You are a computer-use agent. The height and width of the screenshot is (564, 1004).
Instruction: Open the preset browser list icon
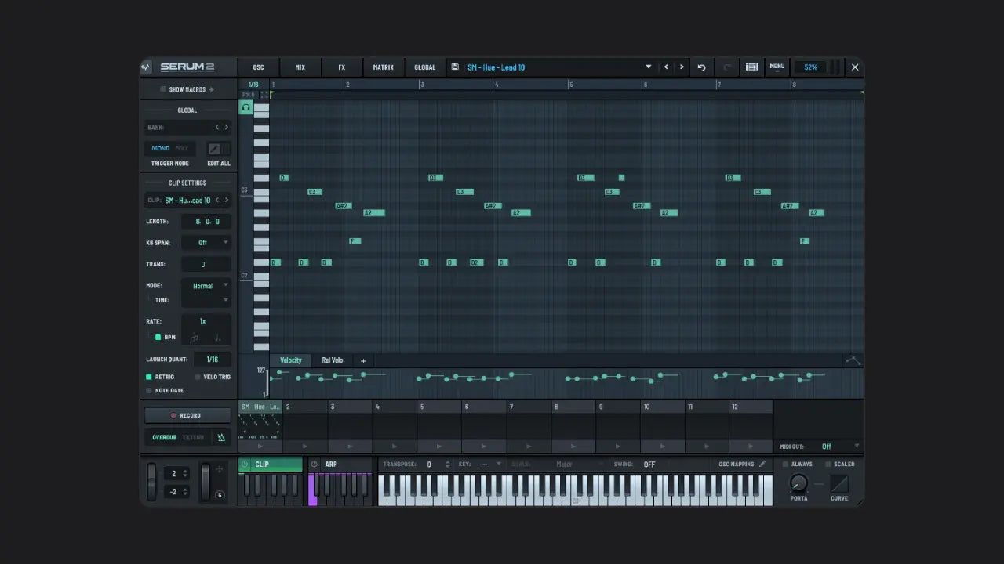(751, 67)
